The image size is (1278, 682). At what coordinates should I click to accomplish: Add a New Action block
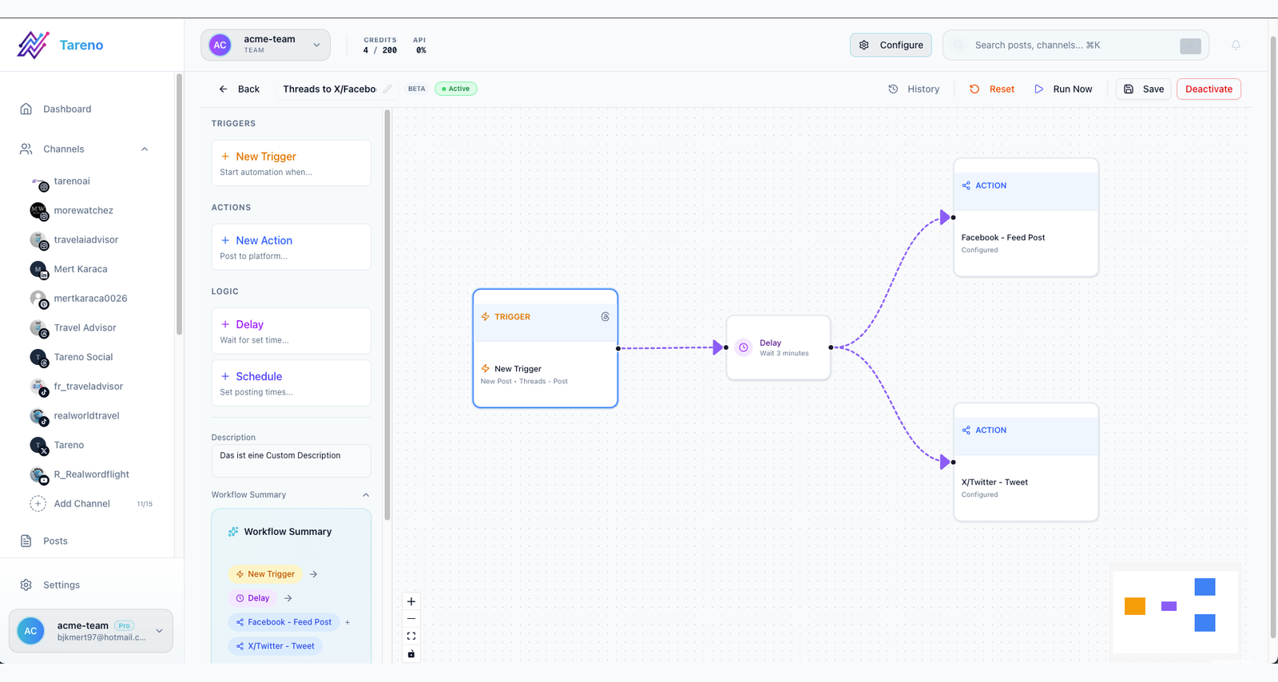(x=291, y=247)
